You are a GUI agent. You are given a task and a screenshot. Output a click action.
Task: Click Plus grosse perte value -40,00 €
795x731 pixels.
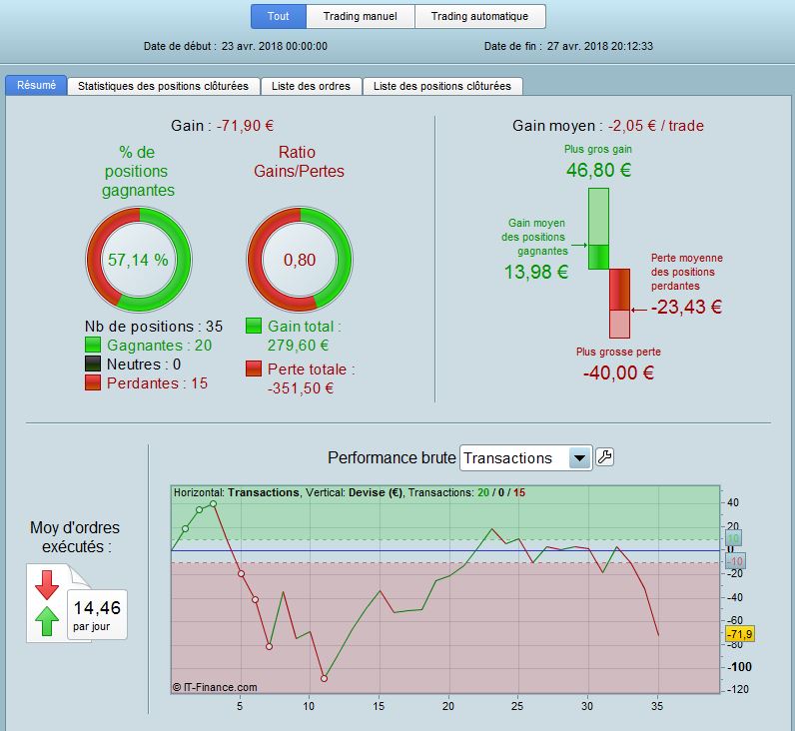618,373
